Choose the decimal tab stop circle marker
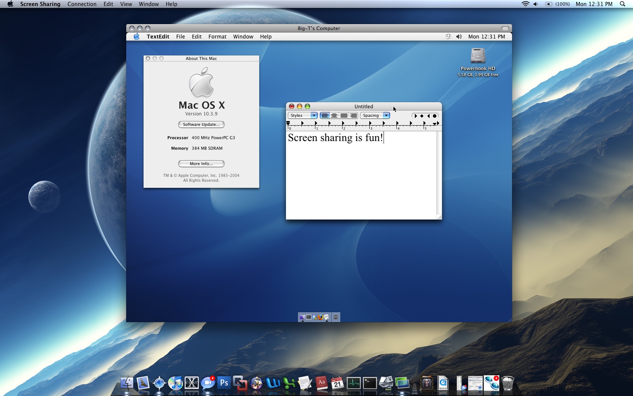633x396 pixels. (x=434, y=116)
